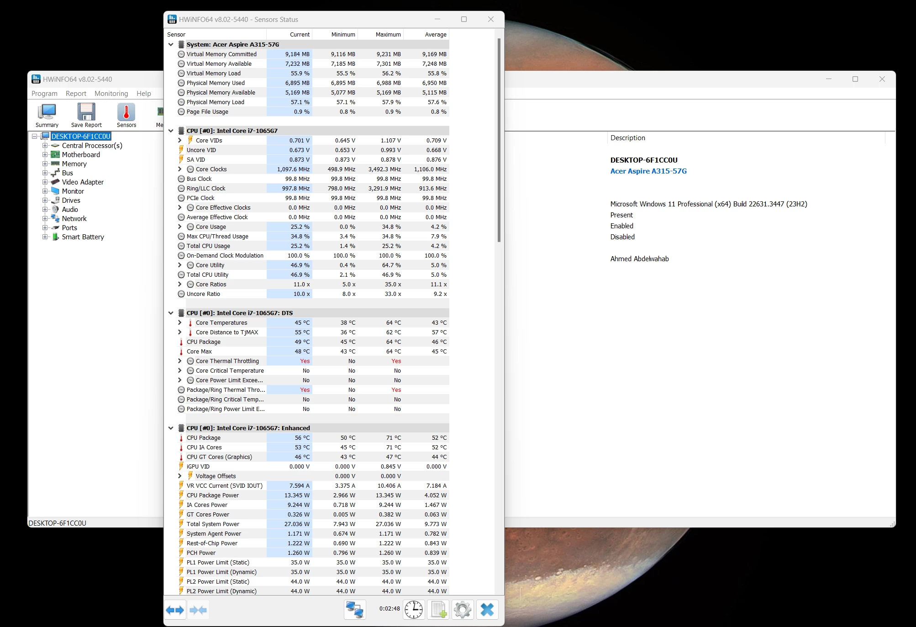The width and height of the screenshot is (916, 627).
Task: Expand the Core Distance to TjMAX row
Action: pos(180,332)
